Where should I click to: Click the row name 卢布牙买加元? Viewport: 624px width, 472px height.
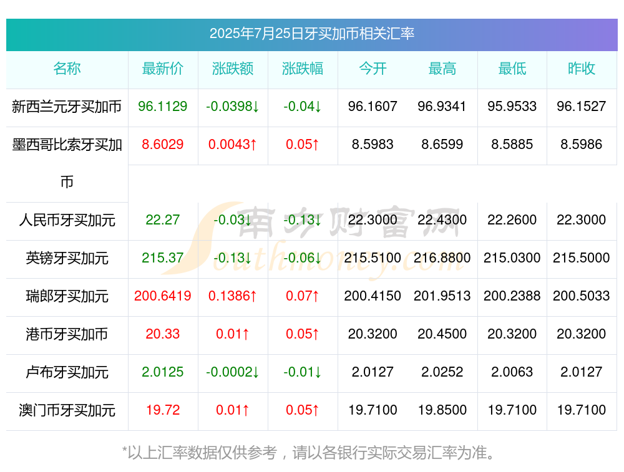[x=67, y=372]
